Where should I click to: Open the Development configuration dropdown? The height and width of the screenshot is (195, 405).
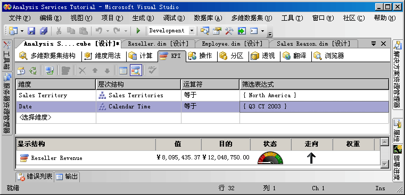click(192, 31)
